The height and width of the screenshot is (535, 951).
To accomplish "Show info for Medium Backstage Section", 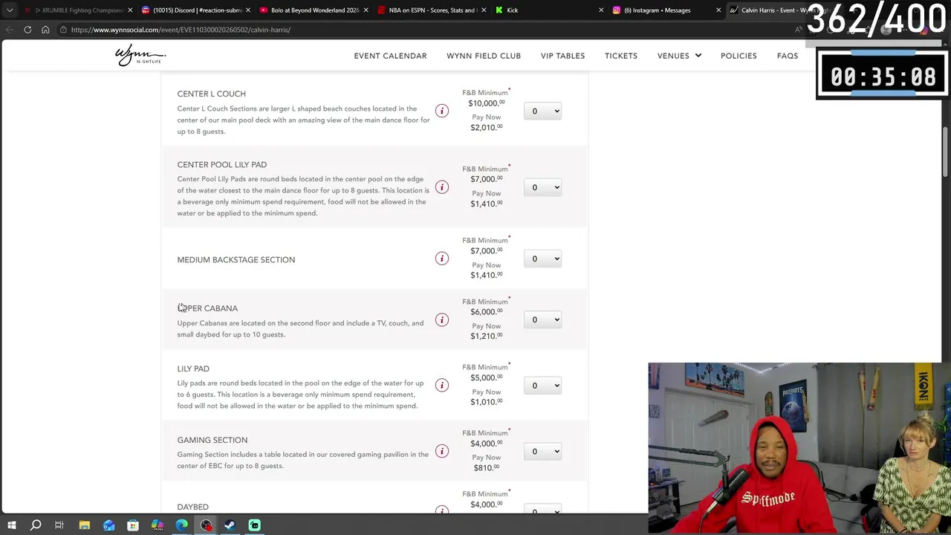I will pyautogui.click(x=442, y=259).
